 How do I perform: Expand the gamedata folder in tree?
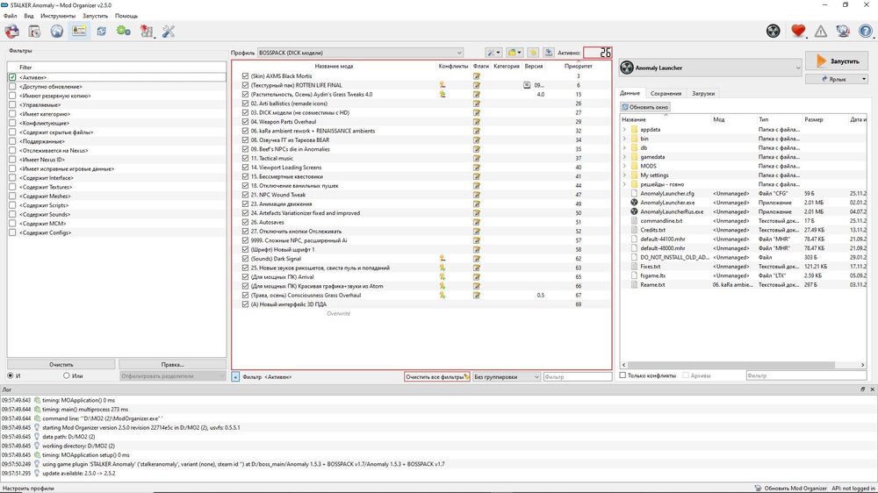click(x=624, y=156)
